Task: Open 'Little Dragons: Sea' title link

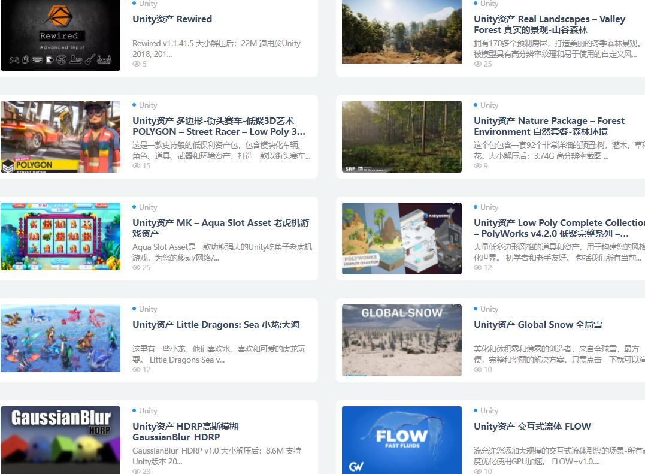Action: coord(216,325)
